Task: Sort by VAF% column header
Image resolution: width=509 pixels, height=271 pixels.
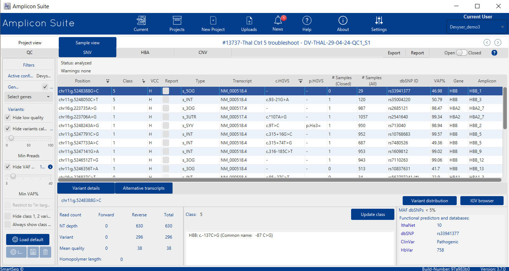Action: tap(439, 81)
